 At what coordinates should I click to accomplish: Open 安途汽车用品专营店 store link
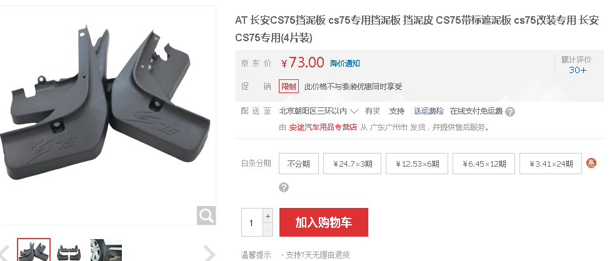323,127
